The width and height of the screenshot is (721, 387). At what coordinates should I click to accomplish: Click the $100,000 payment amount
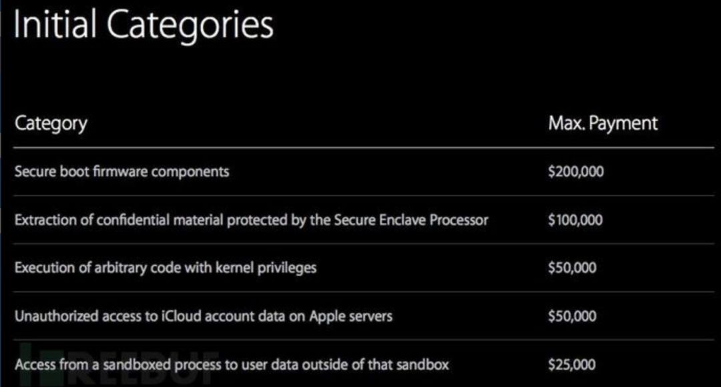pos(575,220)
